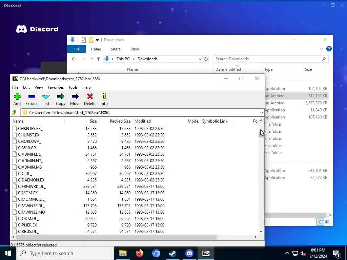Open File Explorer from the taskbar
The image size is (347, 260).
pyautogui.click(x=123, y=253)
